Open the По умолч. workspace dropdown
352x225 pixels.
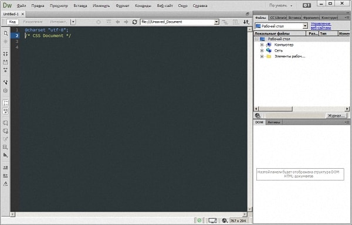click(281, 6)
